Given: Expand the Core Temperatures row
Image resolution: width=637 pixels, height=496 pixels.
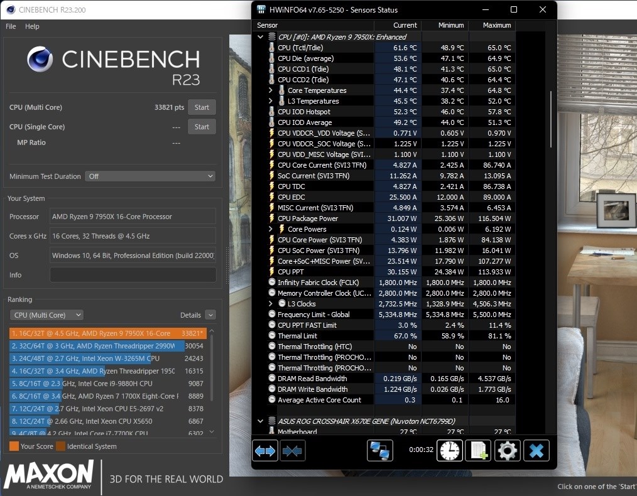Looking at the screenshot, I should 271,90.
